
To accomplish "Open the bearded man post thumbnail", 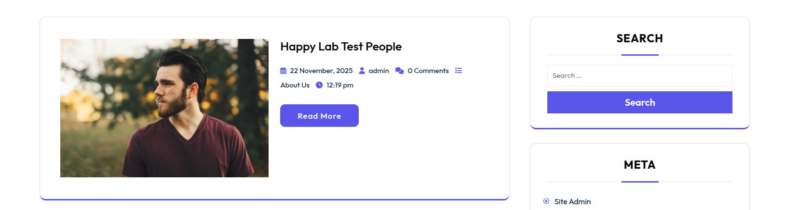I will [x=164, y=108].
